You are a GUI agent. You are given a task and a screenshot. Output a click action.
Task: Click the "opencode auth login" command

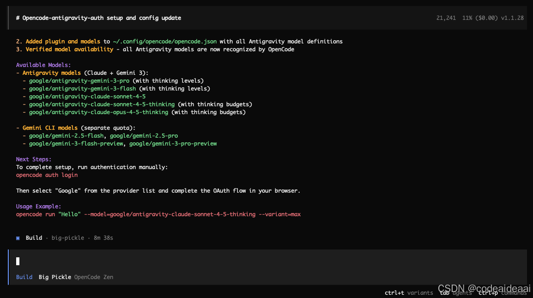[47, 175]
